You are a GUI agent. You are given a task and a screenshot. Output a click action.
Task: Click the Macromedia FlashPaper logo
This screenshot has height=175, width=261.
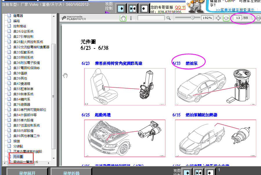click(74, 18)
